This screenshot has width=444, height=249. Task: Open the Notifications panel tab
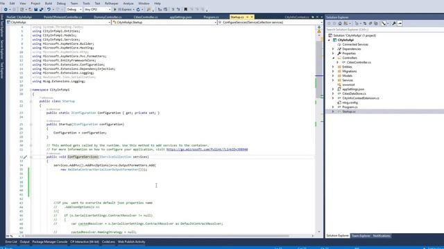[x=382, y=236]
